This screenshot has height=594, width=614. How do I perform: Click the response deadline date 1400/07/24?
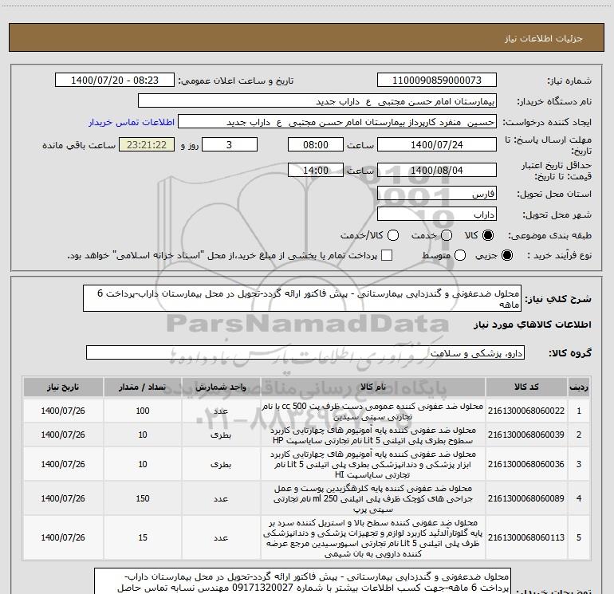[437, 145]
